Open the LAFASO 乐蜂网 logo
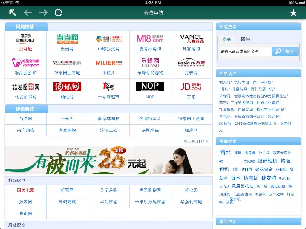 pos(150,63)
